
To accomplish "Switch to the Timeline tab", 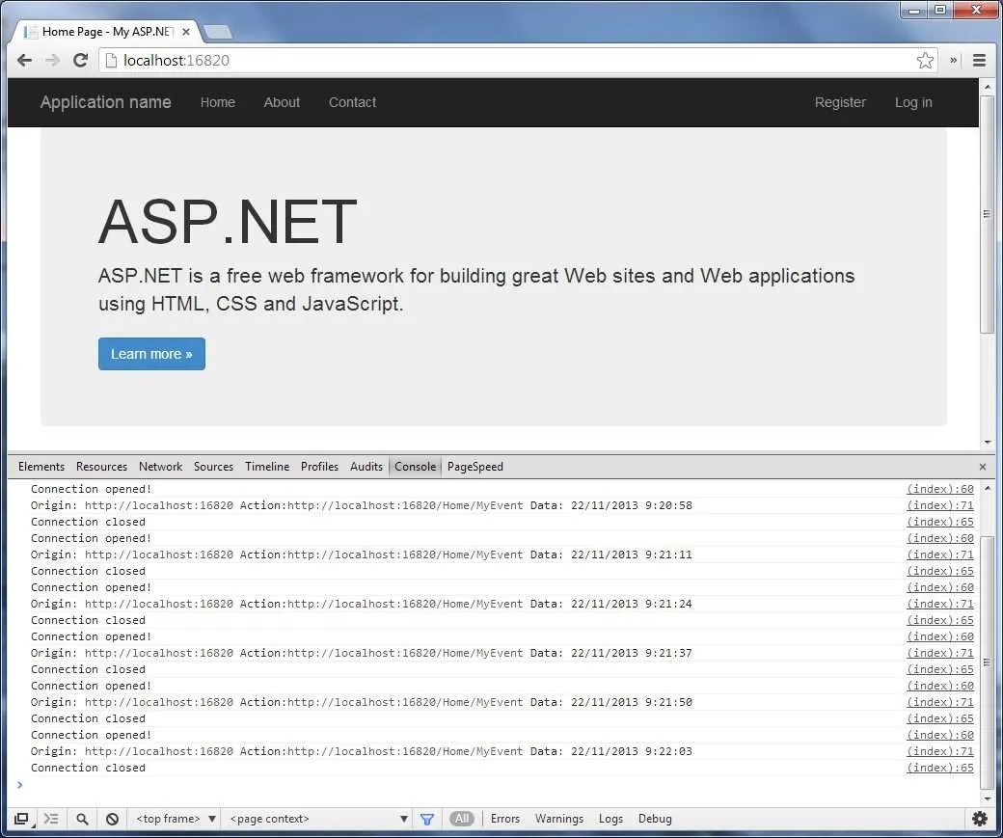I will pos(267,467).
